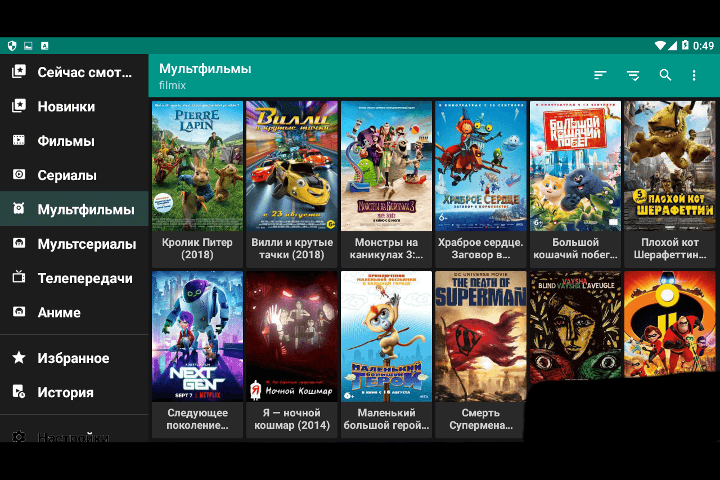The image size is (720, 480).
Task: Open the Маленький большой герой poster
Action: point(386,337)
